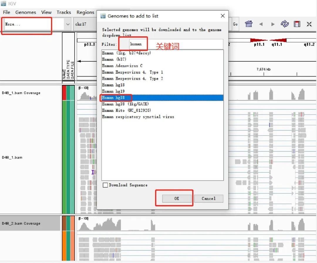
Task: Click the Cancel button in dialog
Action: pos(209,198)
